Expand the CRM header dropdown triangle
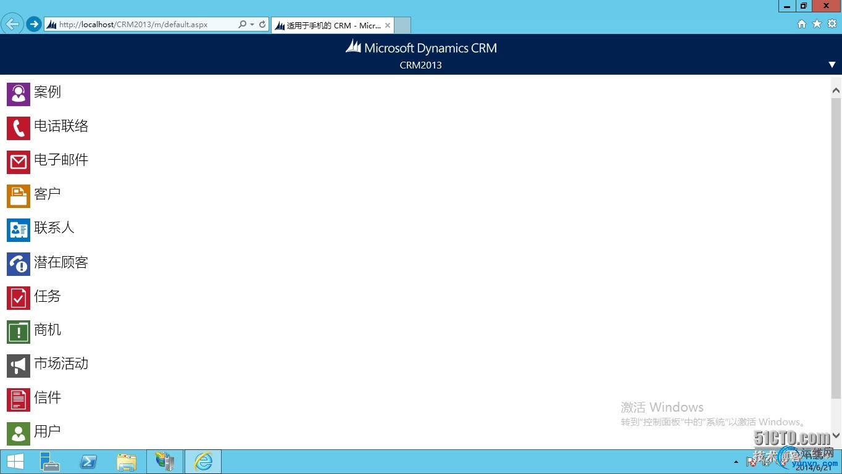 [832, 65]
